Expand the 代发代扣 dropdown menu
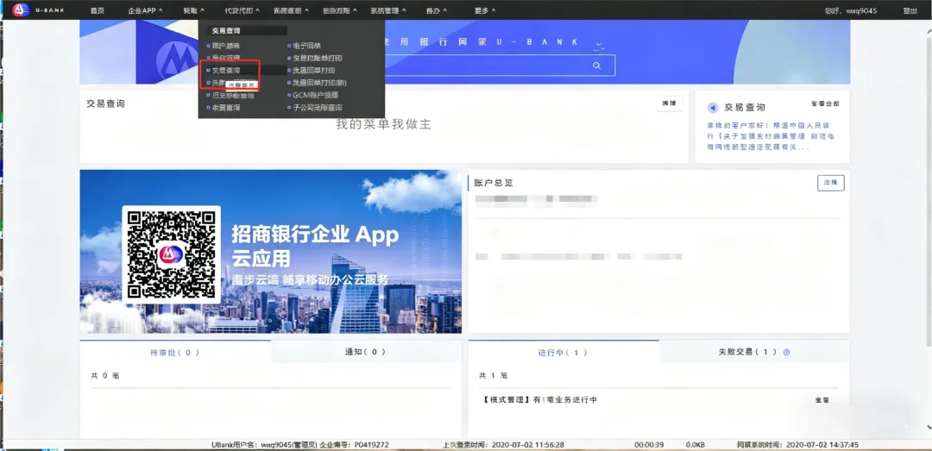 (x=242, y=10)
